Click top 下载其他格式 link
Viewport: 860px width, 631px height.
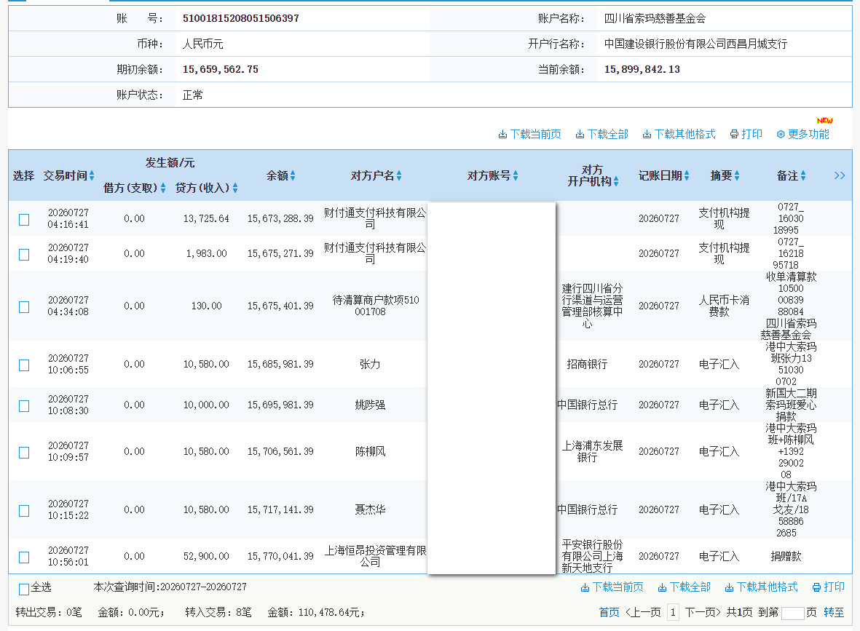pyautogui.click(x=679, y=135)
